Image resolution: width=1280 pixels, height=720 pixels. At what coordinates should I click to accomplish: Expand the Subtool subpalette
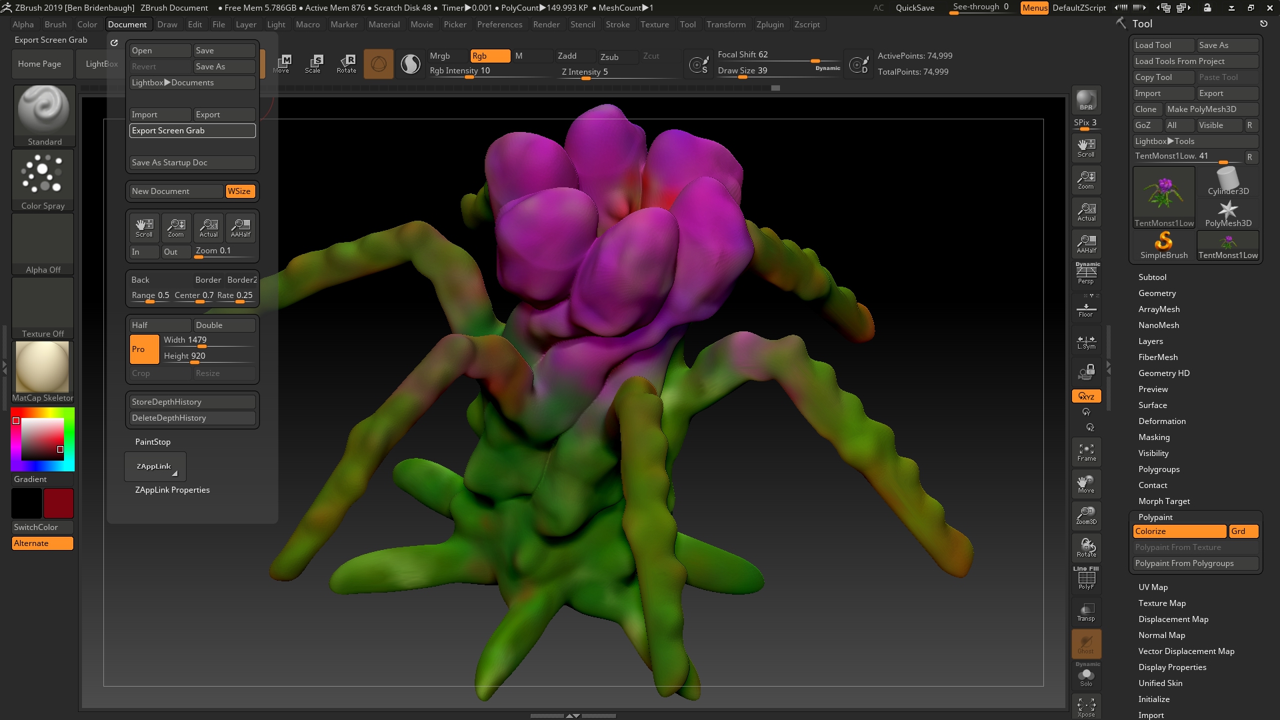(x=1153, y=277)
